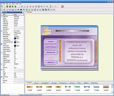Viewport: 114px width, 96px height.
Task: Click the label library scrollbar down arrow
Action: coord(112,92)
